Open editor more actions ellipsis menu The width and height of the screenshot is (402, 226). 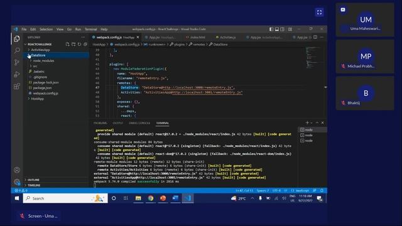tap(322, 37)
